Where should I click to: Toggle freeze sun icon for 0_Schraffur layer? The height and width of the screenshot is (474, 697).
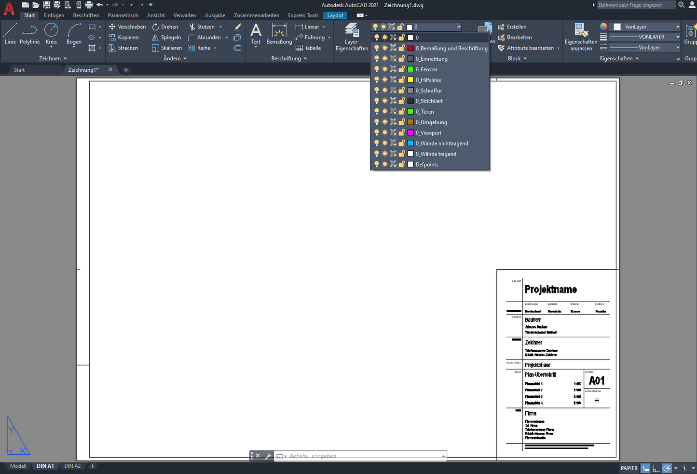[384, 91]
